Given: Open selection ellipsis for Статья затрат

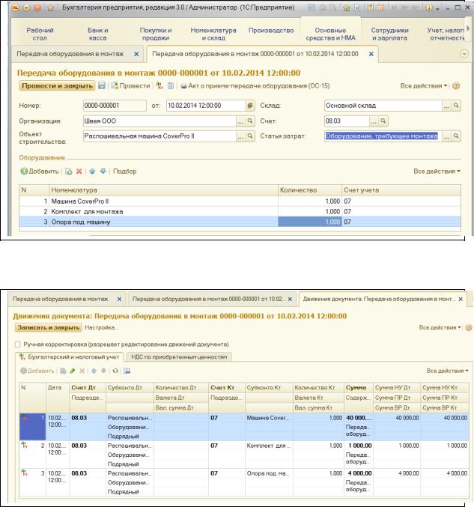Looking at the screenshot, I should coord(446,136).
